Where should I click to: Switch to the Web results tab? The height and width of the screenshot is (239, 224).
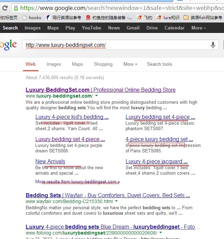tap(31, 64)
